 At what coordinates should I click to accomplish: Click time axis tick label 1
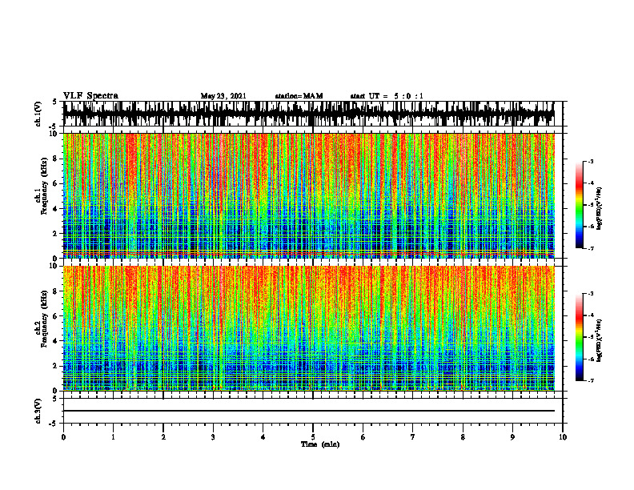coord(113,437)
